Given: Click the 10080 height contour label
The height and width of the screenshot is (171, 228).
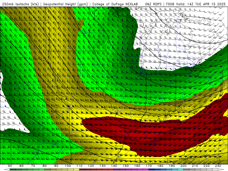Looking at the screenshot, I should [x=187, y=68].
